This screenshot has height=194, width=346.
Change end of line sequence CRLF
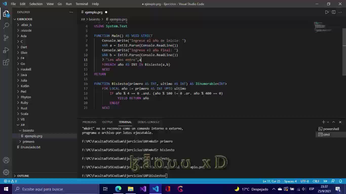coord(316,181)
